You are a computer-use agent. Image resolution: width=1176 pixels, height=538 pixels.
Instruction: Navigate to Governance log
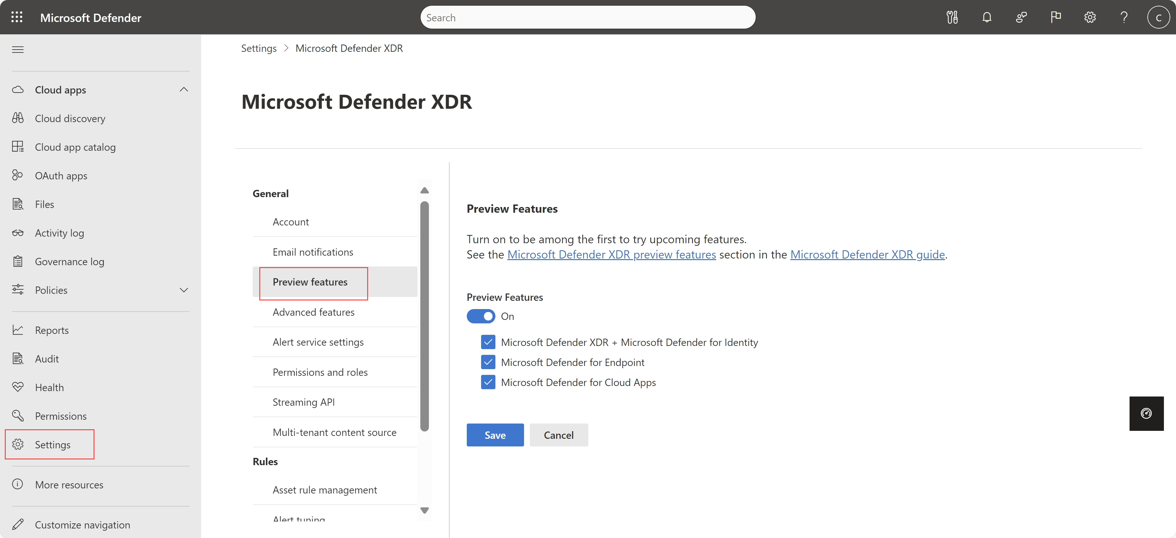70,261
